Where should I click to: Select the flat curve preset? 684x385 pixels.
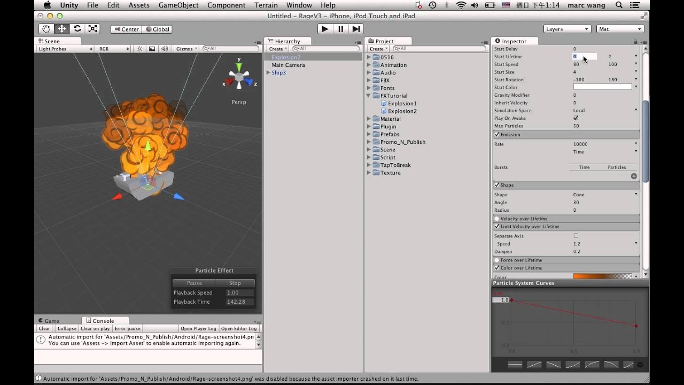point(515,365)
